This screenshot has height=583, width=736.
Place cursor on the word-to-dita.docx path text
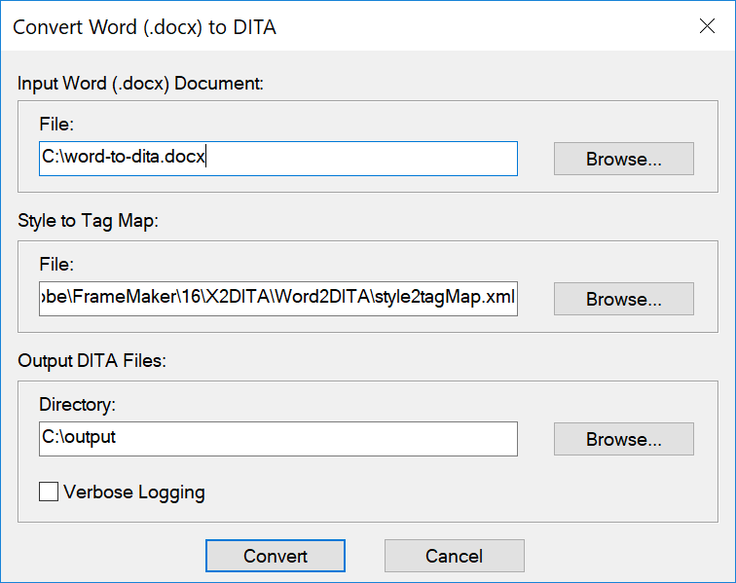(x=124, y=158)
